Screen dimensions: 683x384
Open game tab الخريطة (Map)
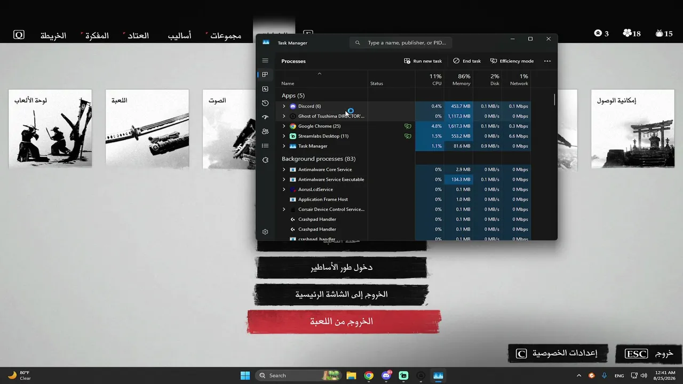(x=53, y=36)
